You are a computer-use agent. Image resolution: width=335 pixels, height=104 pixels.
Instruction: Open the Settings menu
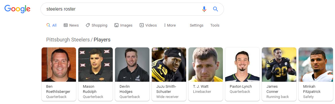pos(196,25)
